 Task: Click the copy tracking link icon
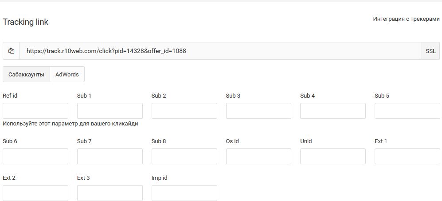point(12,51)
